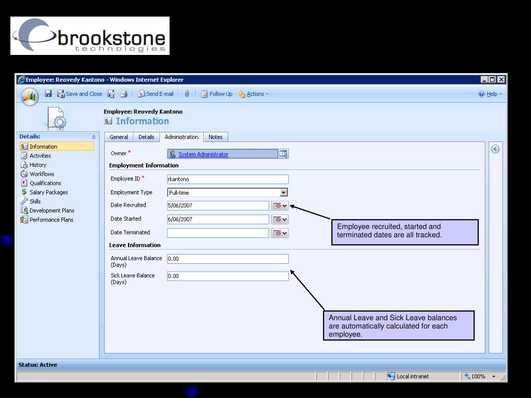The image size is (531, 398).
Task: Click Local intranet zone indicator
Action: click(409, 376)
